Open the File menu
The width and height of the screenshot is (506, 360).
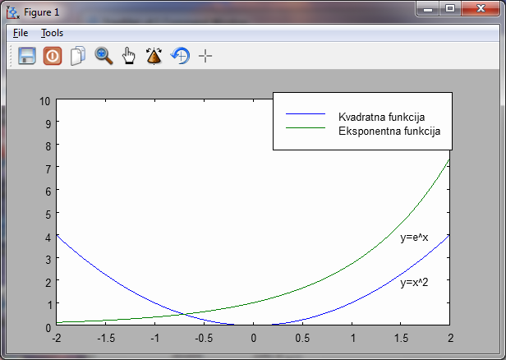click(21, 33)
